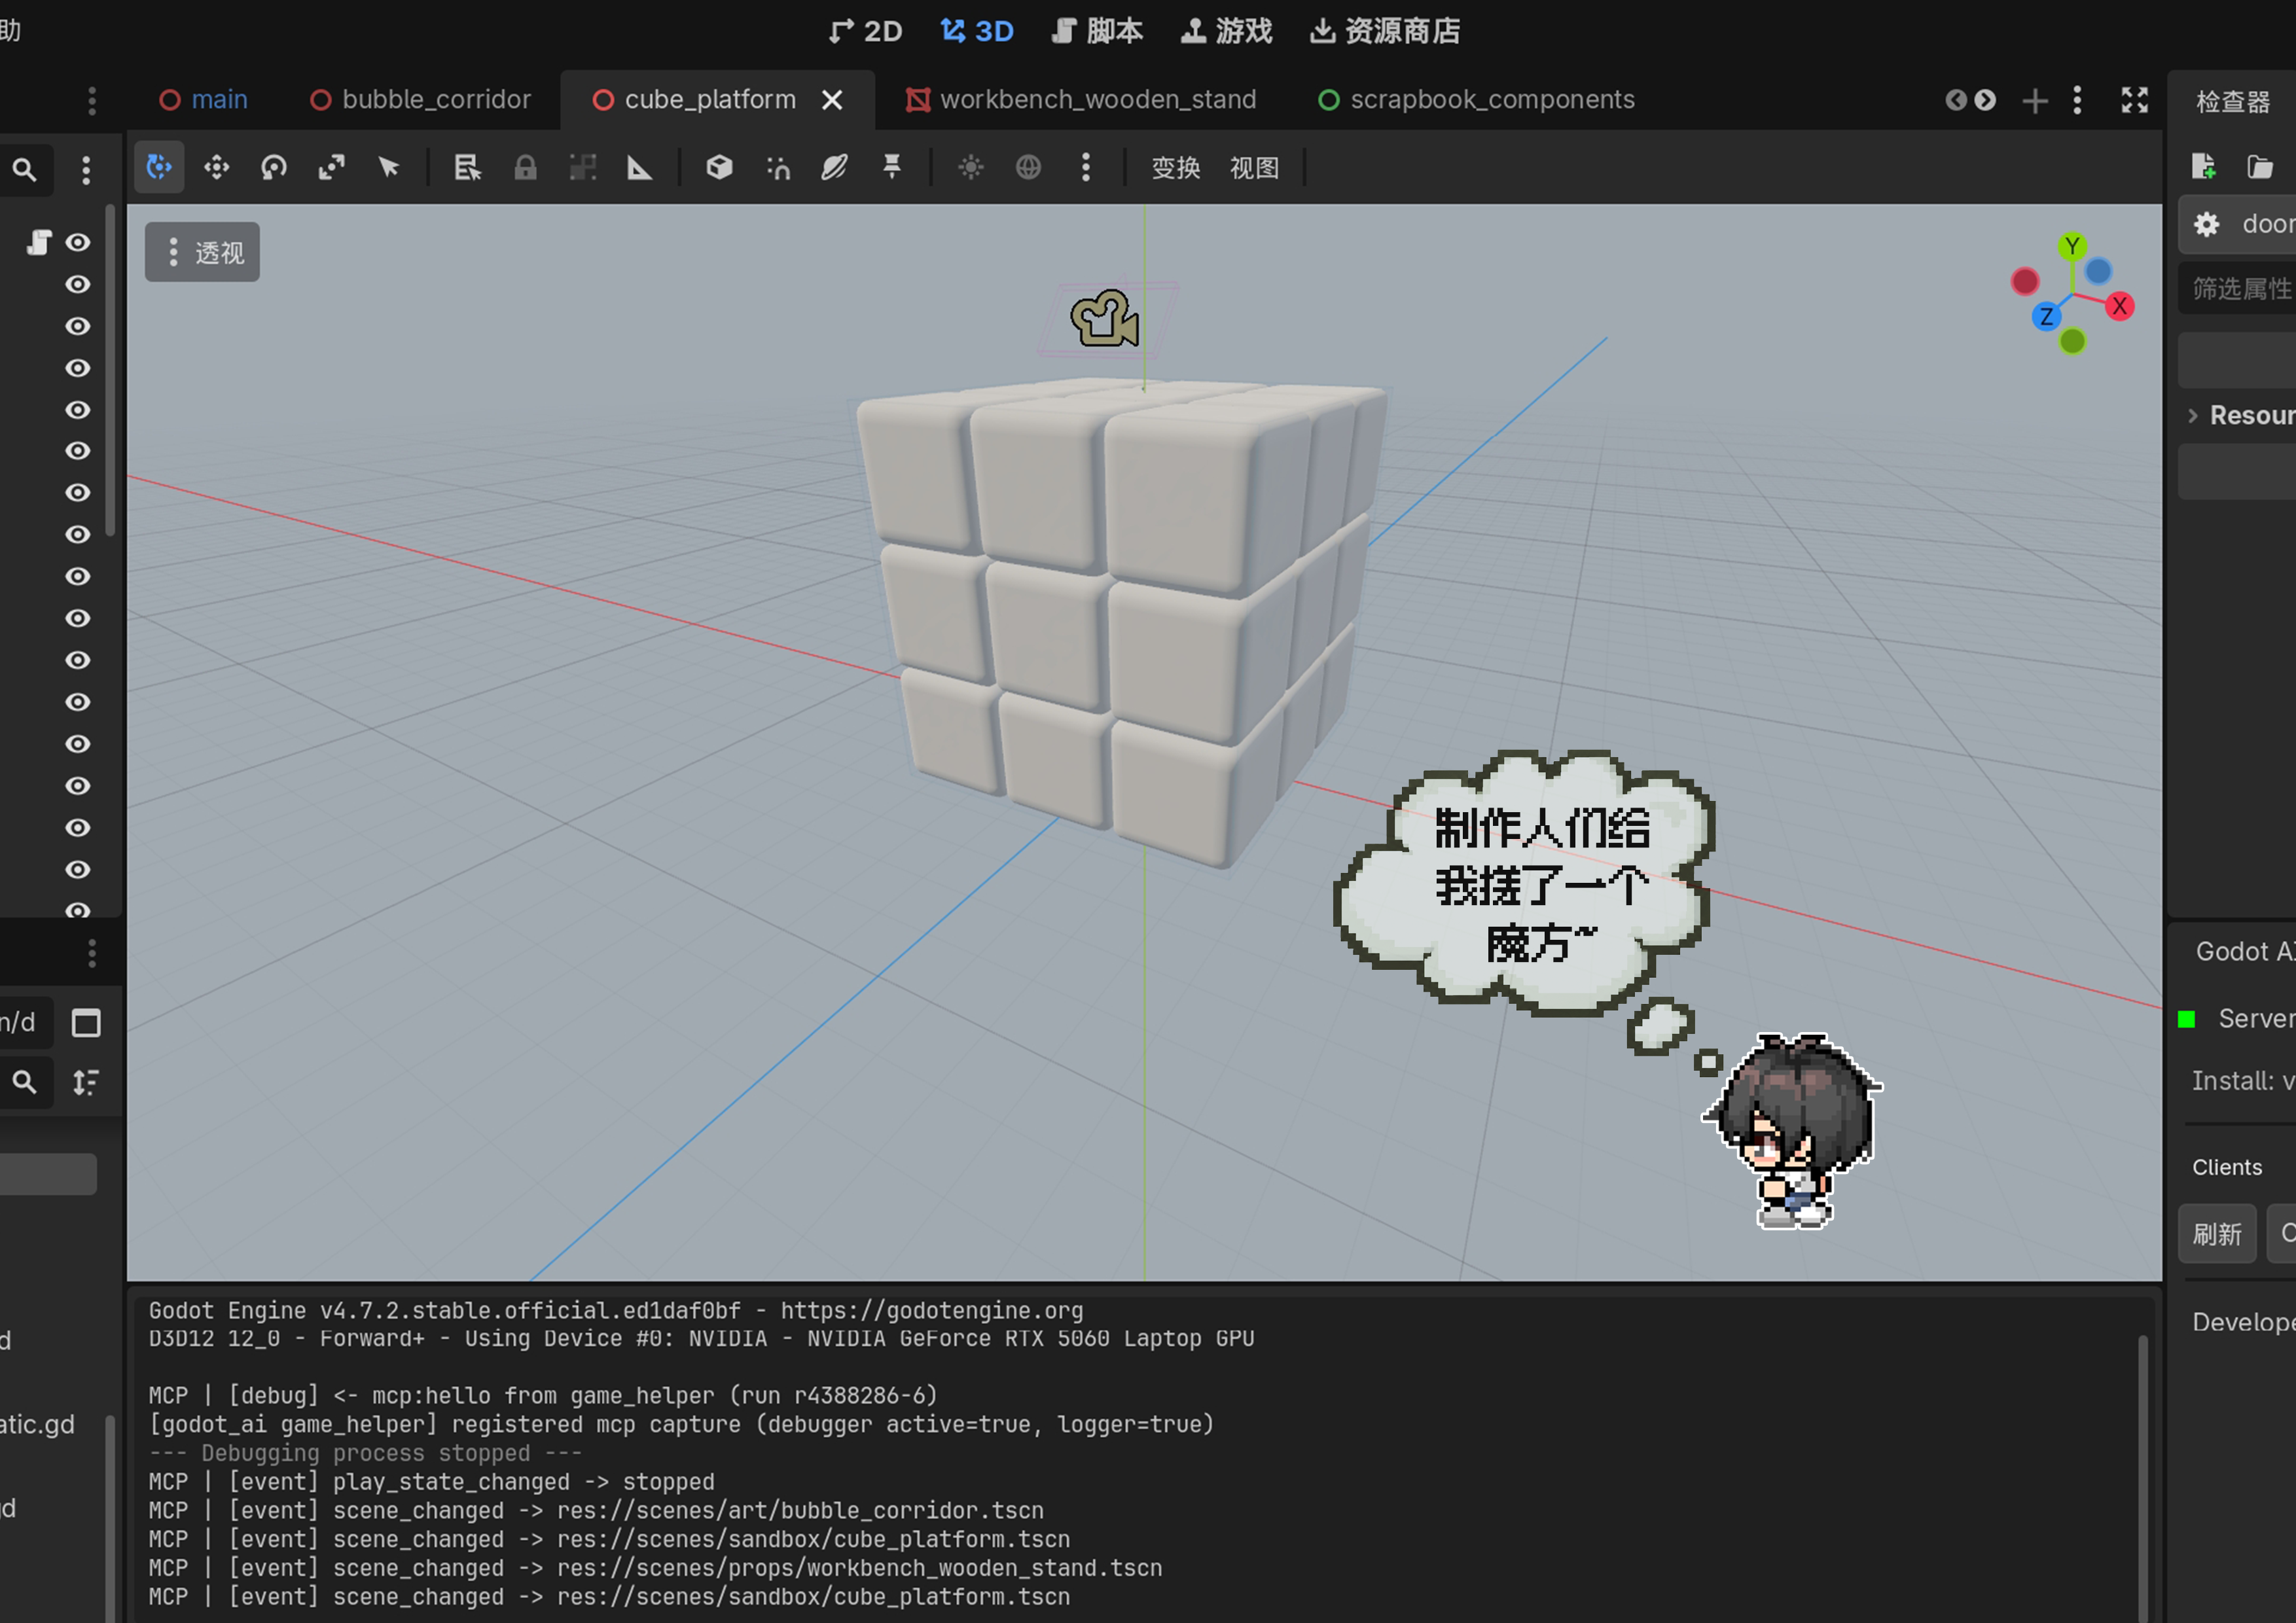This screenshot has width=2296, height=1623.
Task: Open the 视图 view menu
Action: [x=1254, y=168]
